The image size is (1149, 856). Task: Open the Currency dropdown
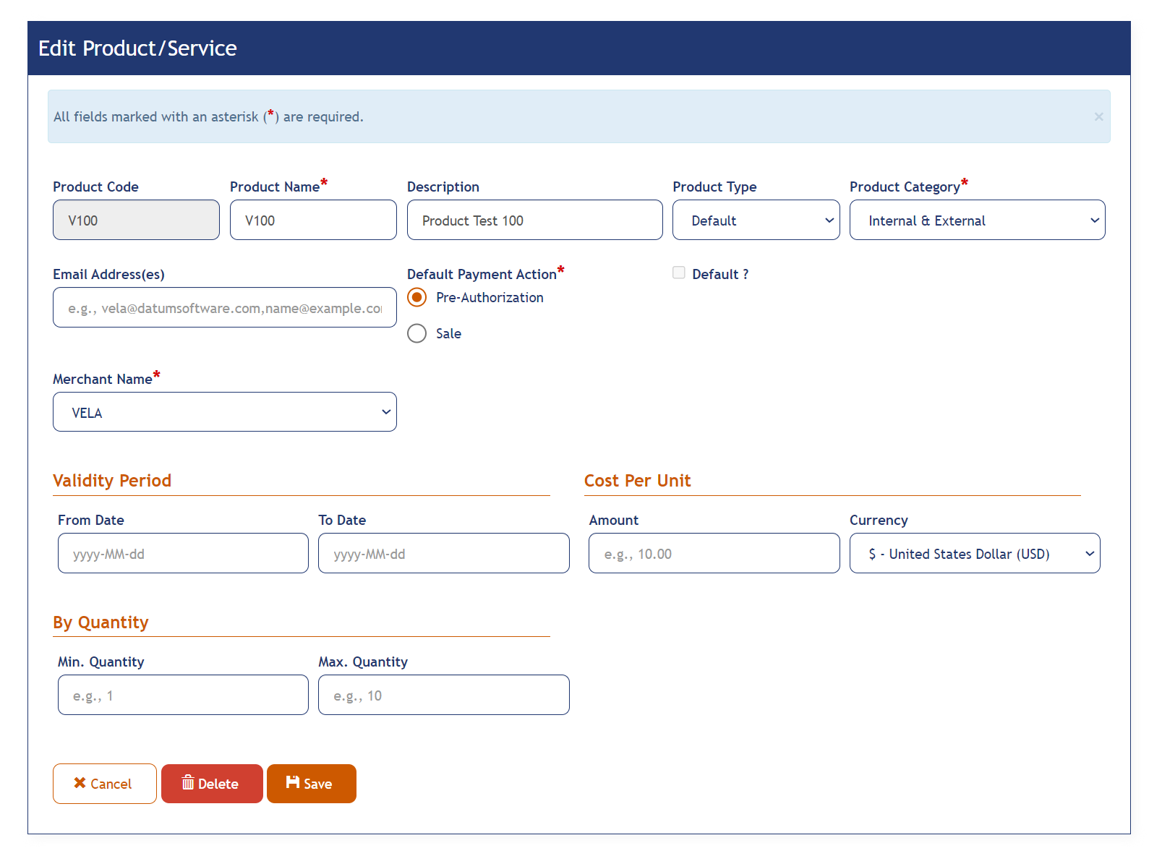975,553
